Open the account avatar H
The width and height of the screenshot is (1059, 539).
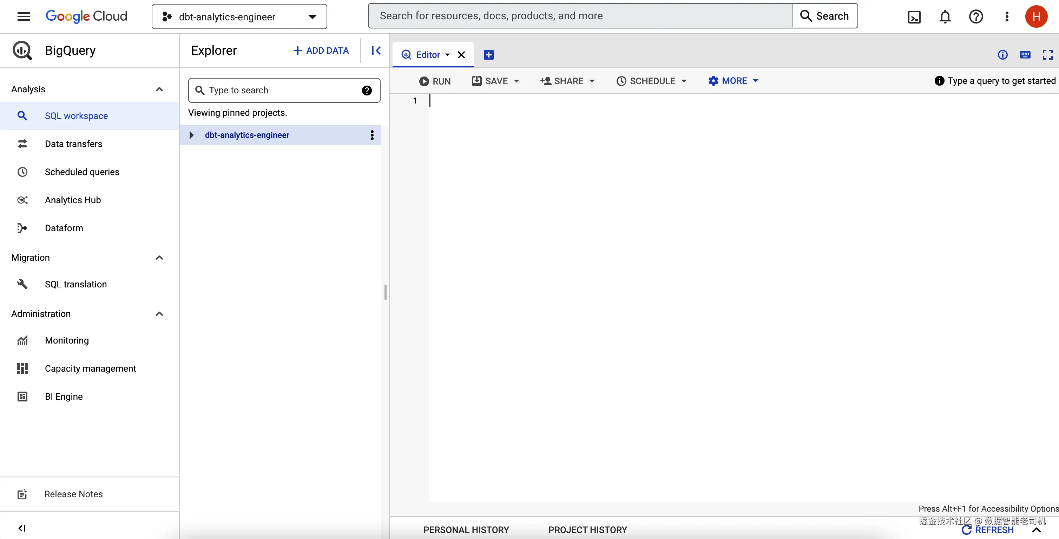(x=1037, y=16)
